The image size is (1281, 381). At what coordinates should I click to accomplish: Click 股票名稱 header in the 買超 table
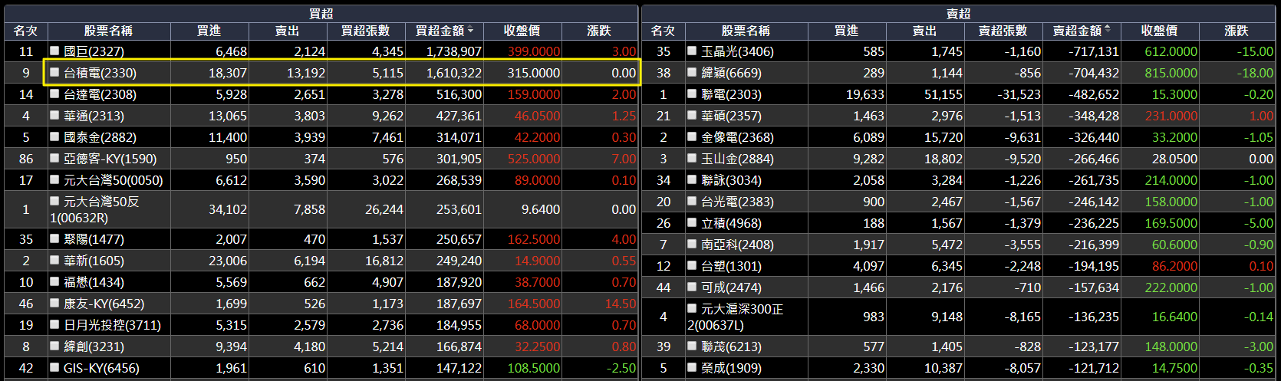108,31
